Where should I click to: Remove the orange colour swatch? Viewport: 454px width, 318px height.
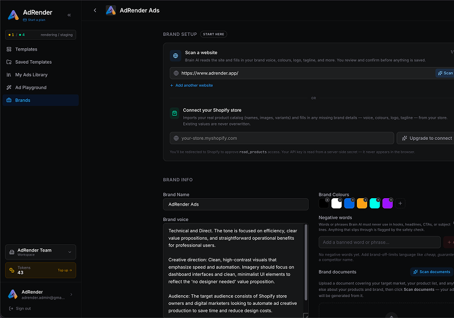365,200
